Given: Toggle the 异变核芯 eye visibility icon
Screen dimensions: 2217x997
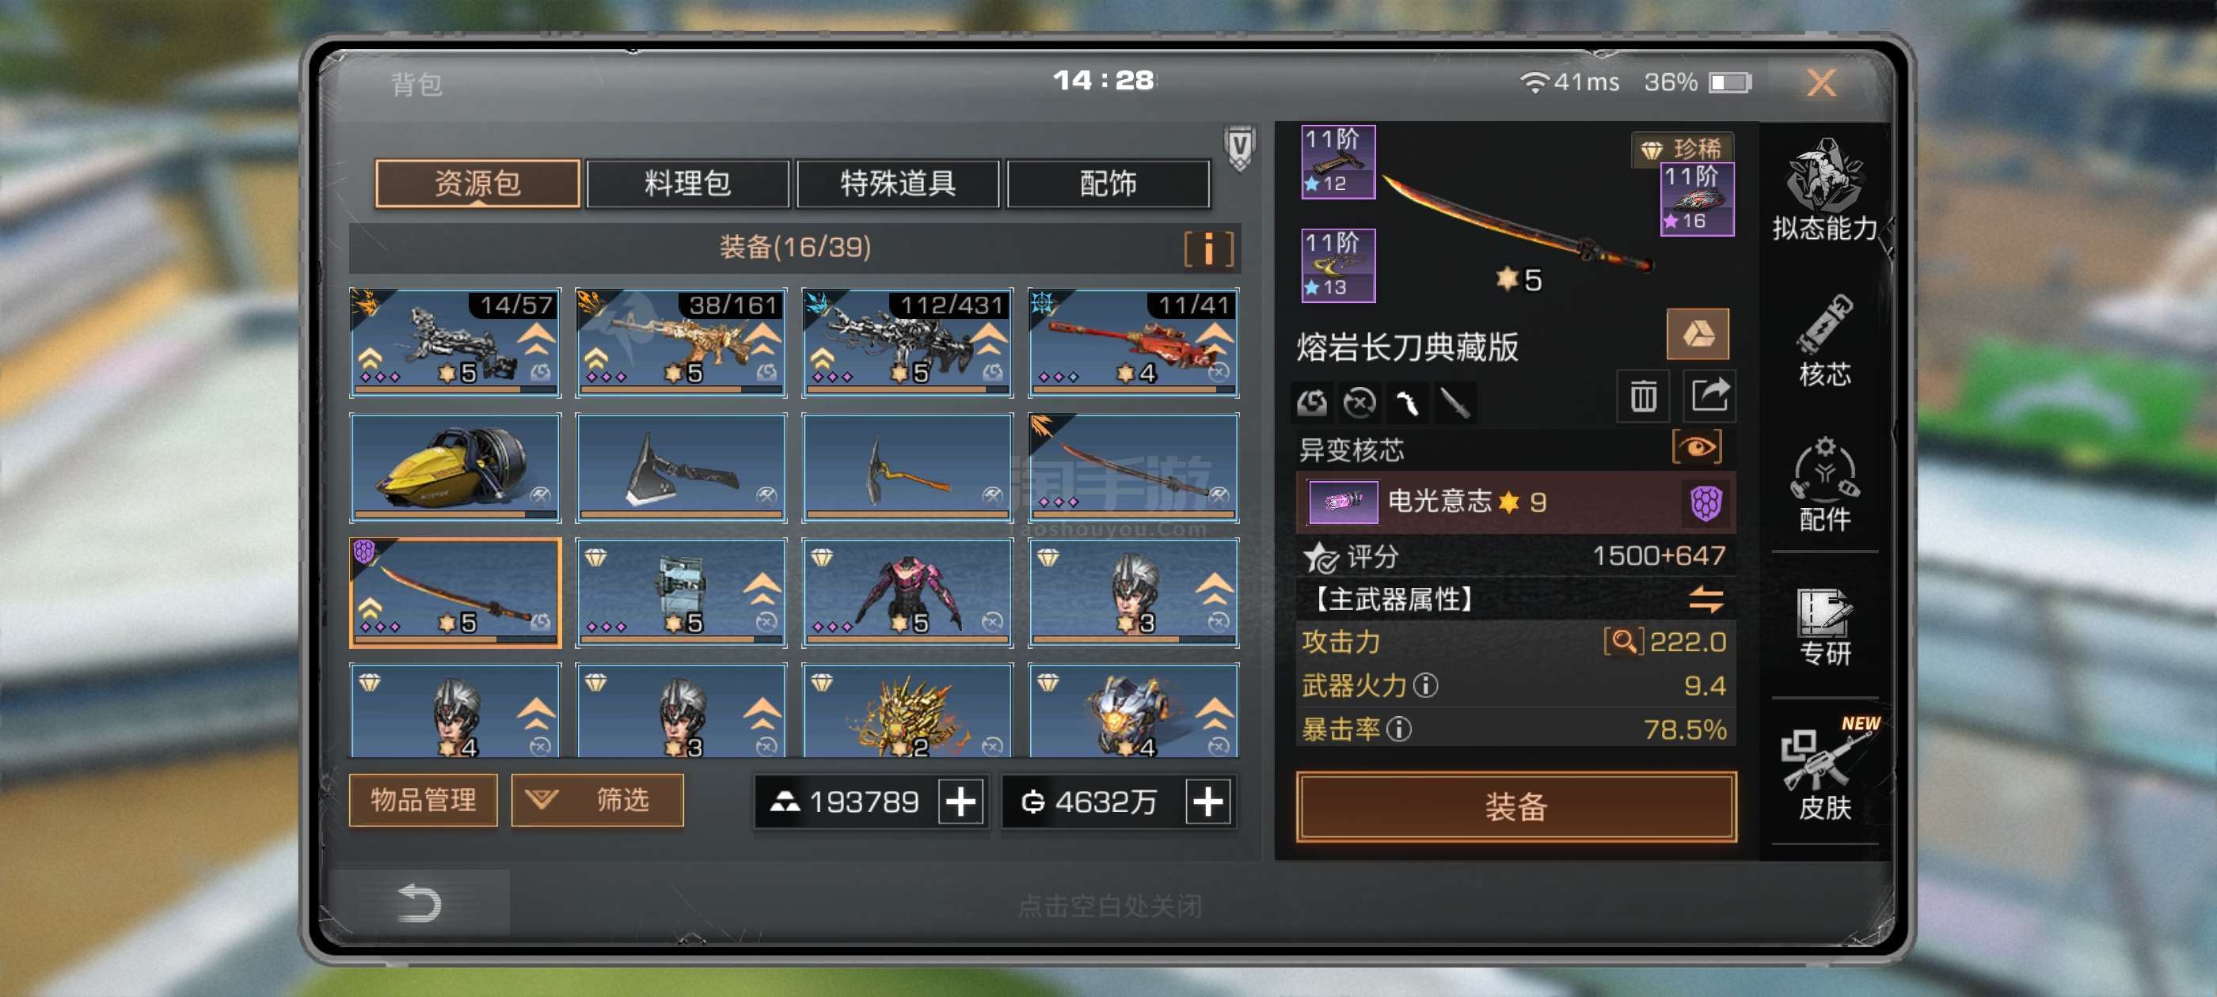Looking at the screenshot, I should click(x=1696, y=447).
